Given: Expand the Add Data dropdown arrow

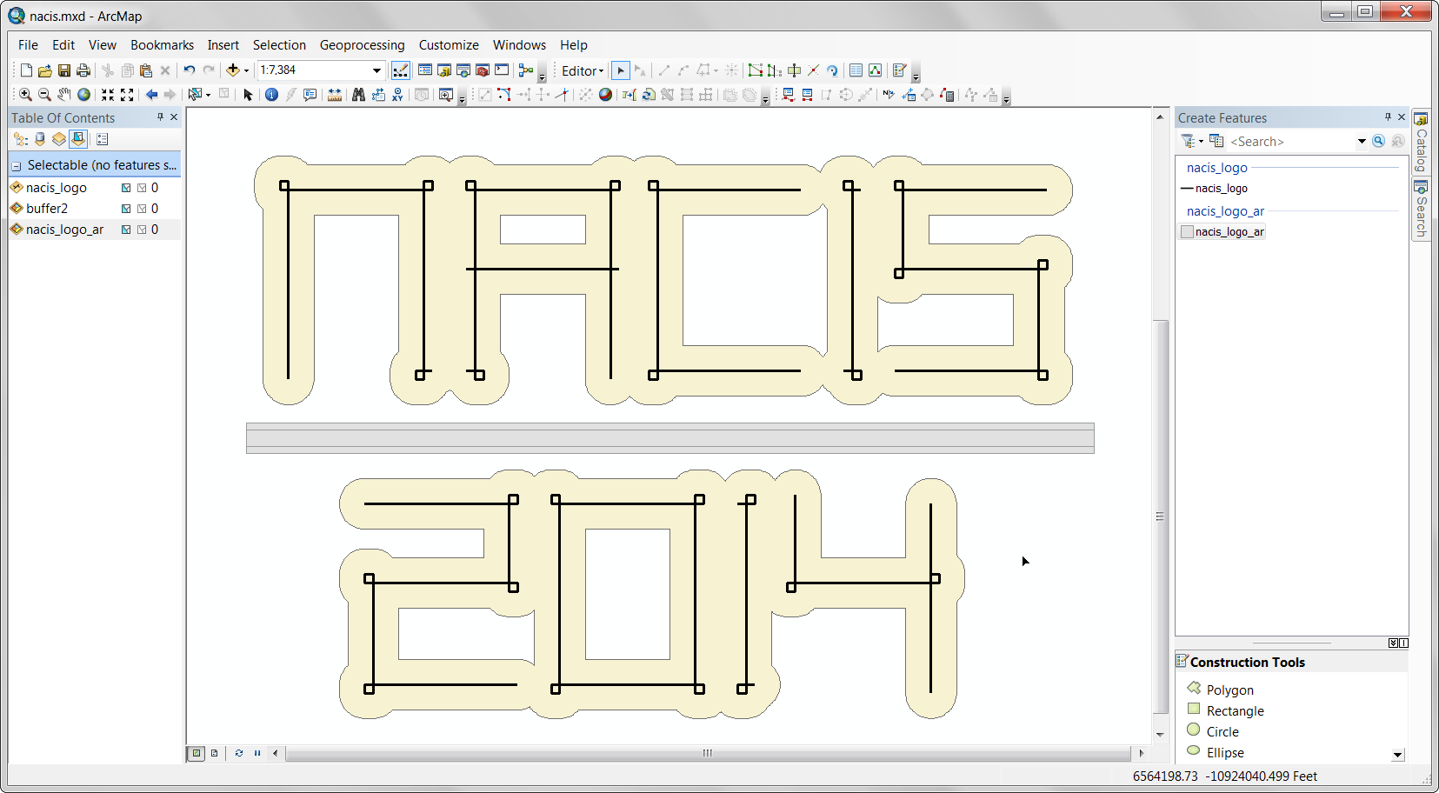Looking at the screenshot, I should [246, 70].
